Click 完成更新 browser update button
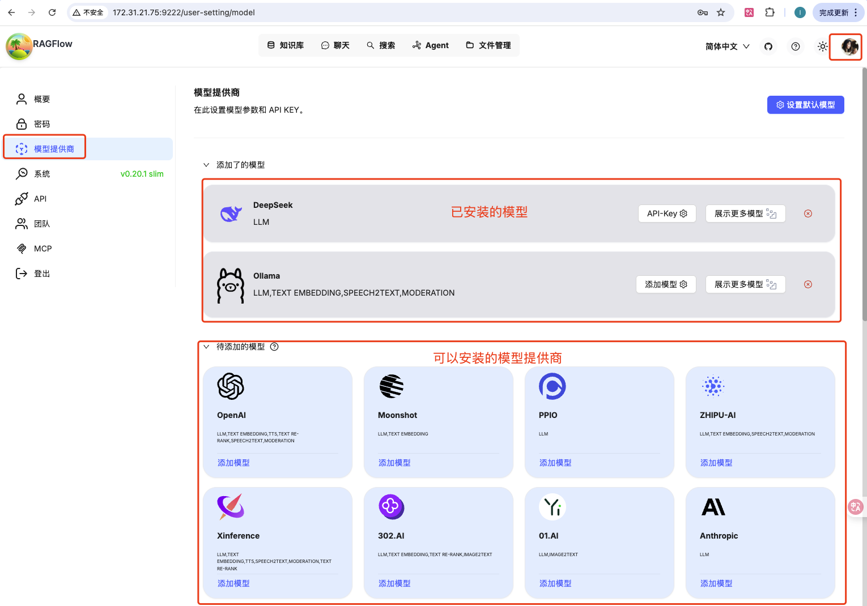 (x=838, y=12)
